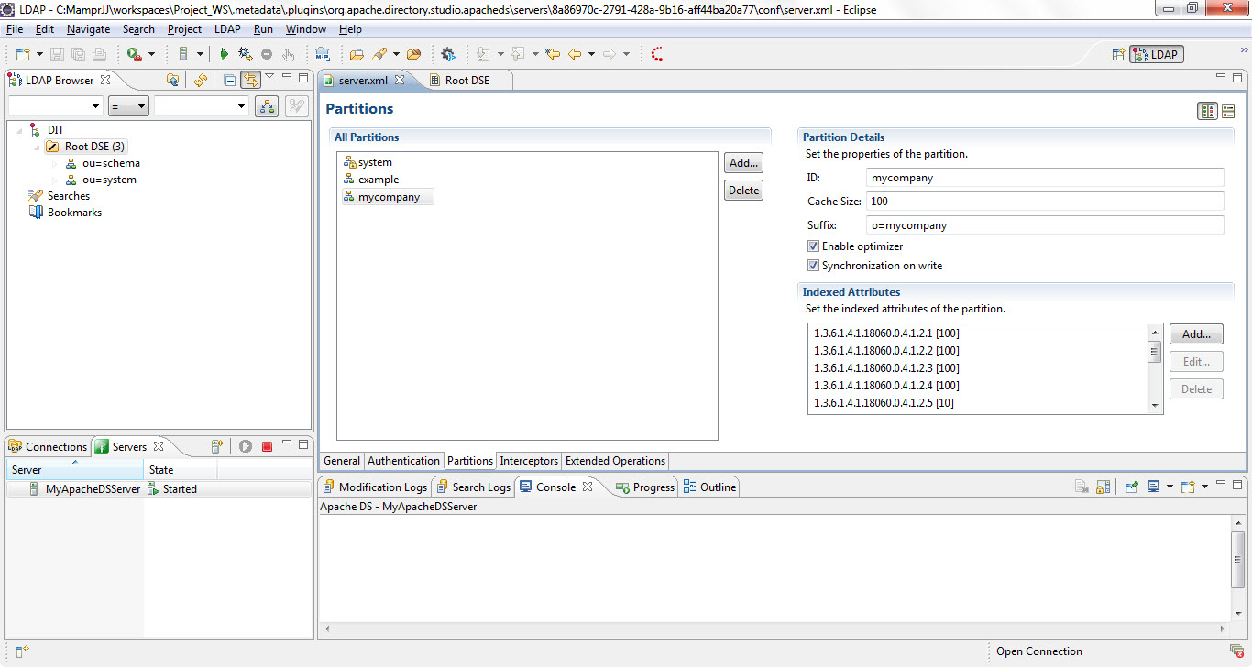Open the LDAP menu in menu bar
The image size is (1252, 667).
227,29
